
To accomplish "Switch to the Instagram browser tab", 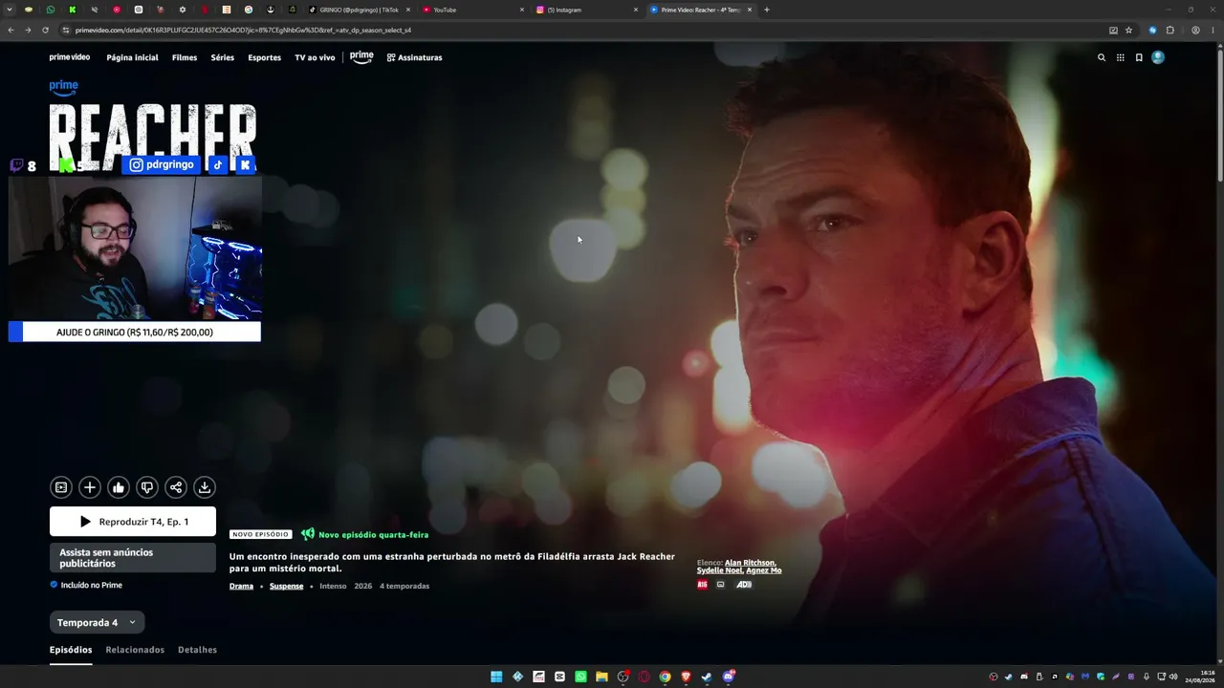I will (x=587, y=10).
